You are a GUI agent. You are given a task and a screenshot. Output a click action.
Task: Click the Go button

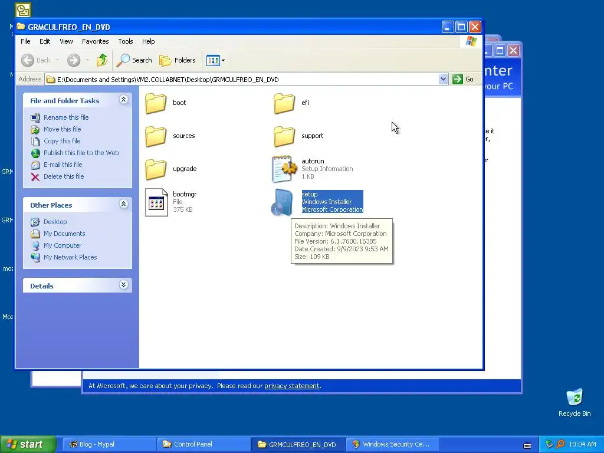(x=463, y=79)
